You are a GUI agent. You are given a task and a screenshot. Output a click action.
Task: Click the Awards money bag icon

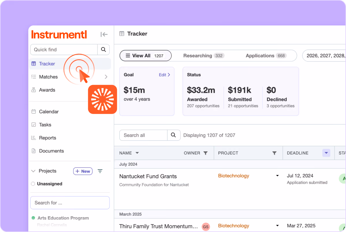tap(34, 90)
